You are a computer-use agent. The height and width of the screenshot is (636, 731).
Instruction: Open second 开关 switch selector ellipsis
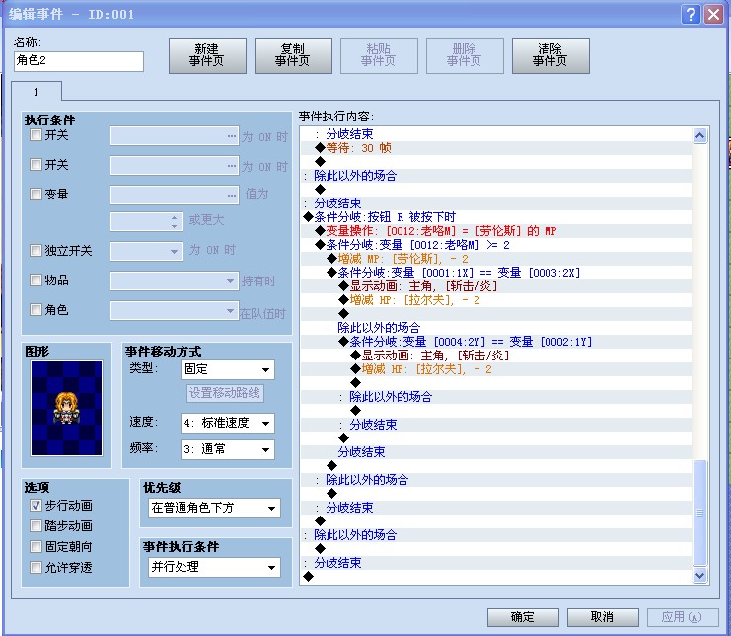tap(232, 166)
